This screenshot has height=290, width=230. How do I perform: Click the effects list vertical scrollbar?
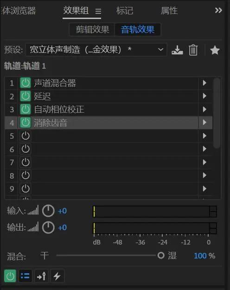217,113
